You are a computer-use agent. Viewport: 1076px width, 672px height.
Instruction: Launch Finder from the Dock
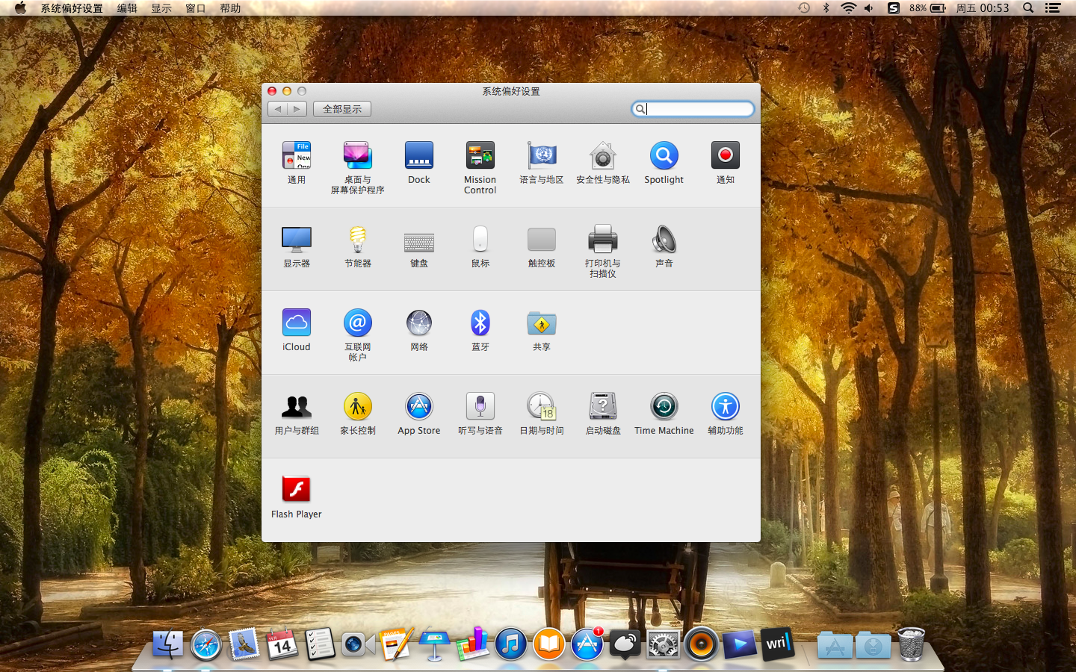point(167,644)
